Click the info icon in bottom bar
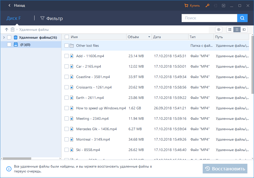The image size is (254, 178). point(9,169)
